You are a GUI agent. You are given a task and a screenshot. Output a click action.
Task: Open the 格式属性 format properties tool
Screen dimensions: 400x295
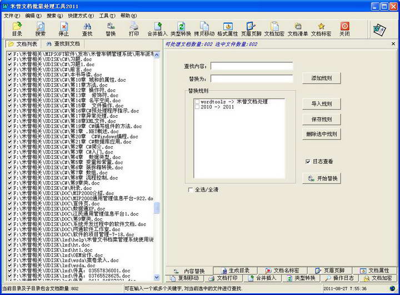pos(228,29)
